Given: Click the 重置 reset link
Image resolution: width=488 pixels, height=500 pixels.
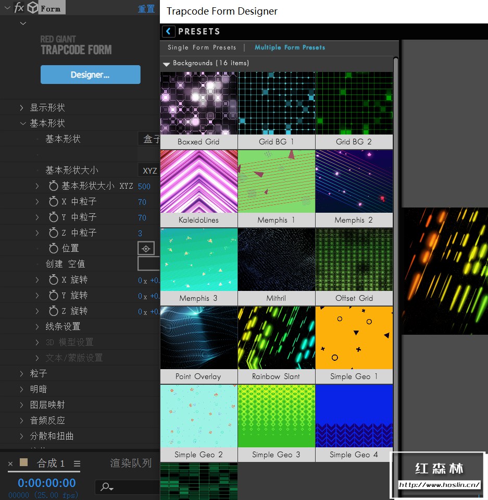Looking at the screenshot, I should coord(146,9).
